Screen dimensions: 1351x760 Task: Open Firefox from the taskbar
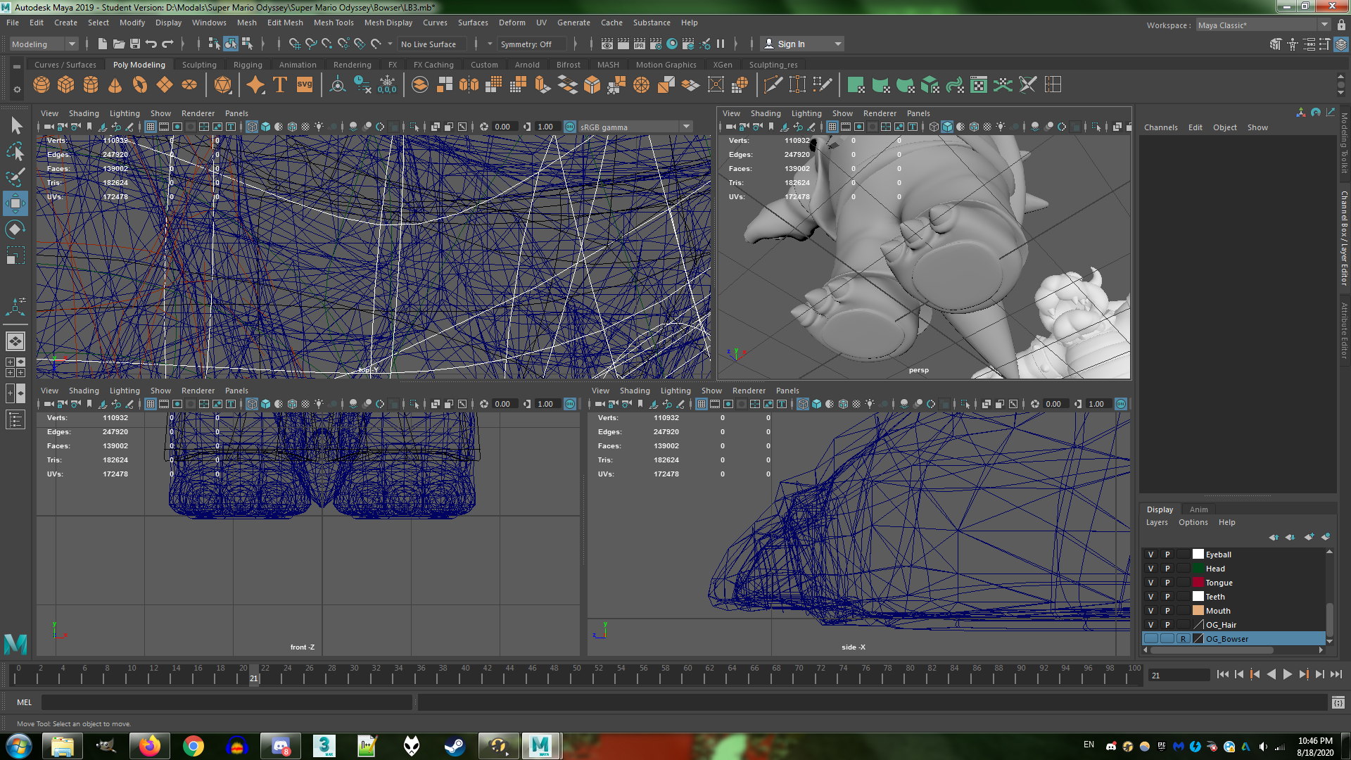[149, 746]
